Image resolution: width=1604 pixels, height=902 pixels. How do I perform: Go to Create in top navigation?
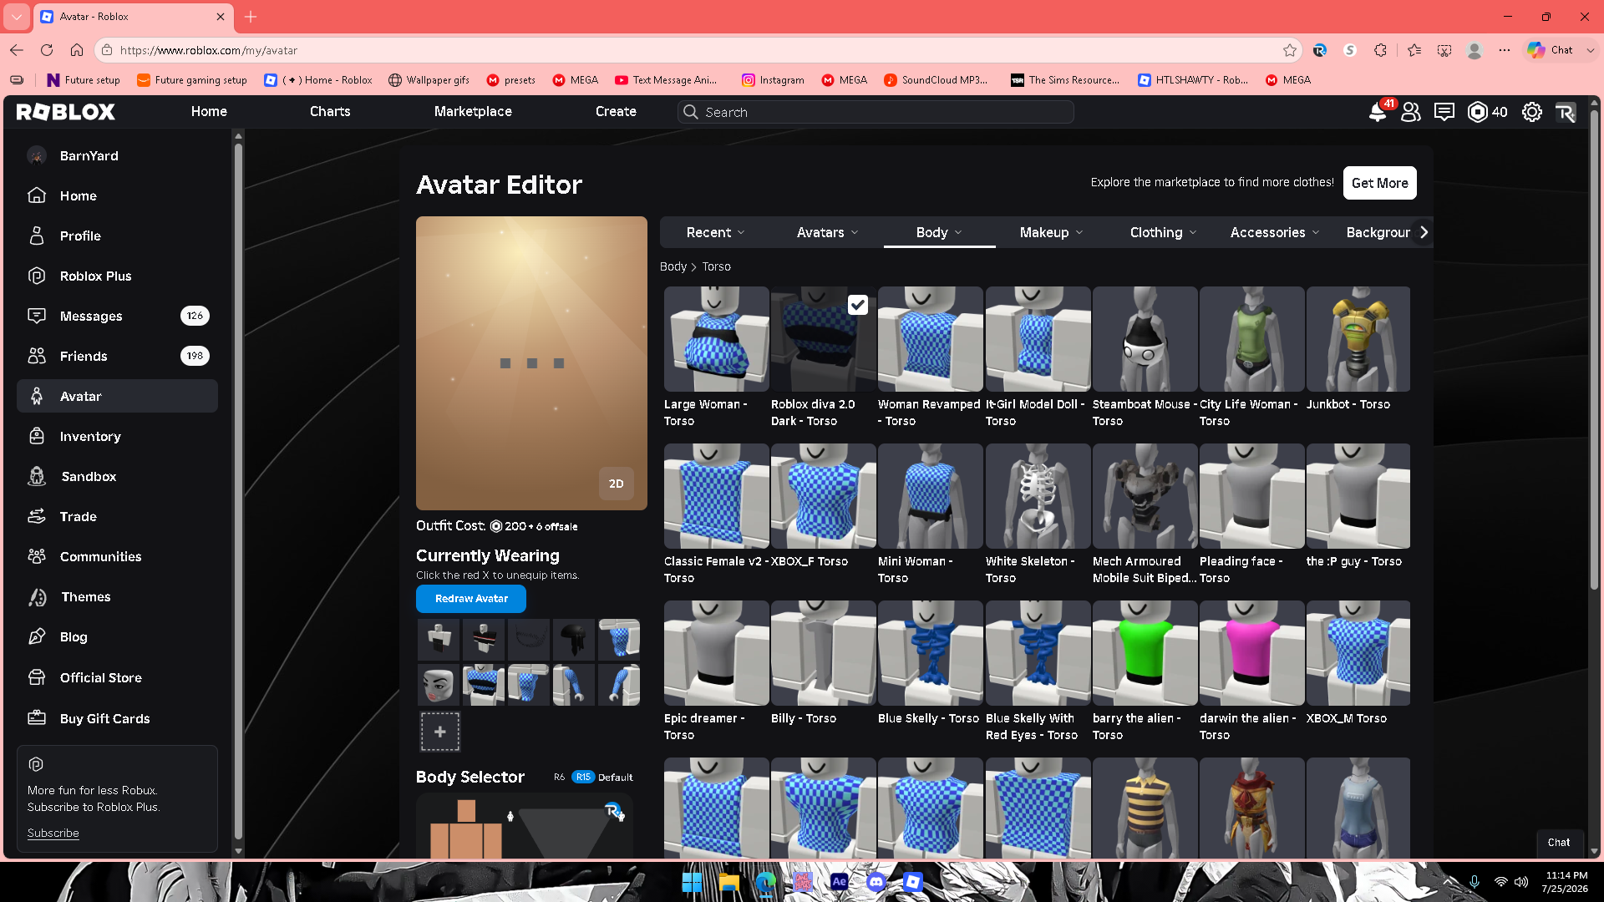(616, 112)
